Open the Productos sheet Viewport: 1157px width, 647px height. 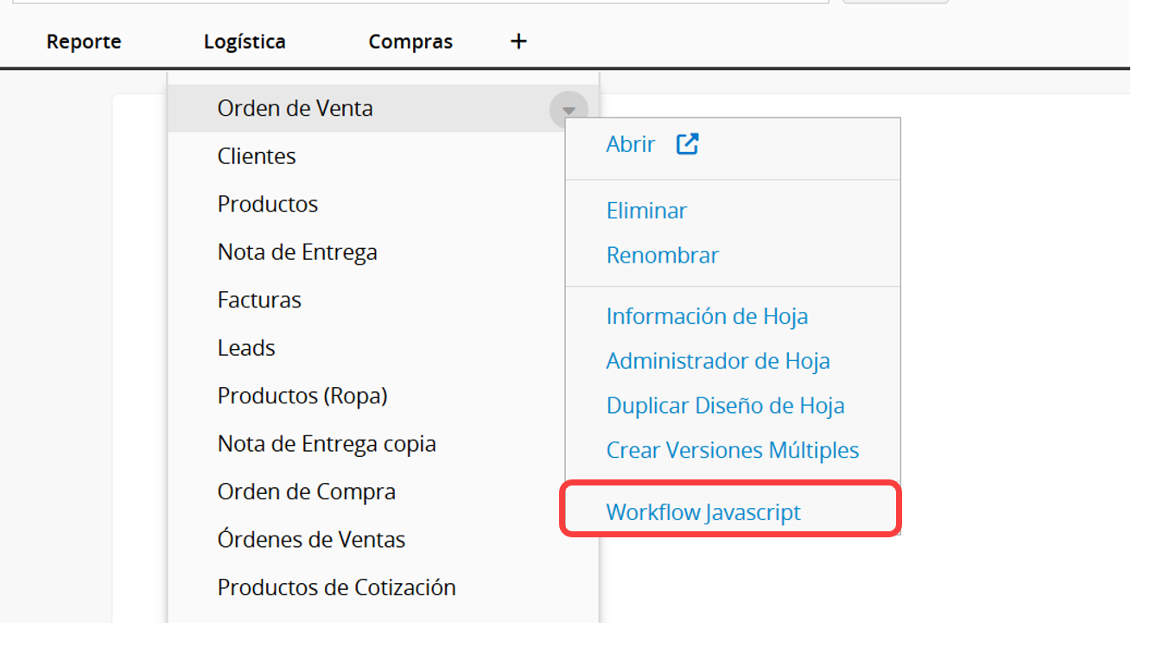pos(268,204)
